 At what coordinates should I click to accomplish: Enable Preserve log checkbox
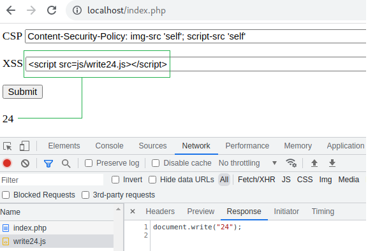click(89, 163)
